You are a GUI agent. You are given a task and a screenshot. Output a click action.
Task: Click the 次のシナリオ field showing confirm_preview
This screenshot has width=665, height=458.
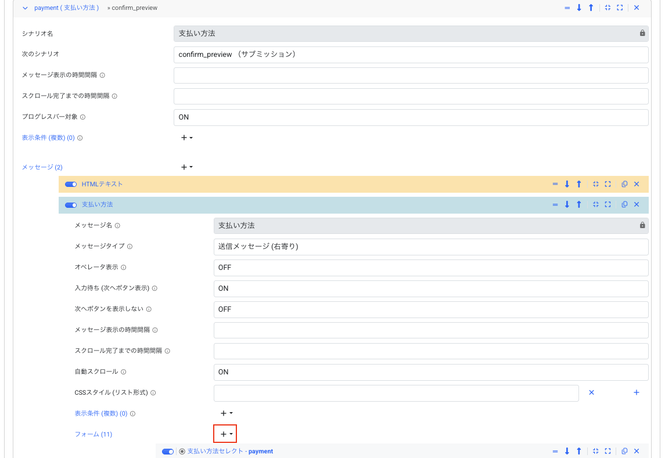point(411,55)
